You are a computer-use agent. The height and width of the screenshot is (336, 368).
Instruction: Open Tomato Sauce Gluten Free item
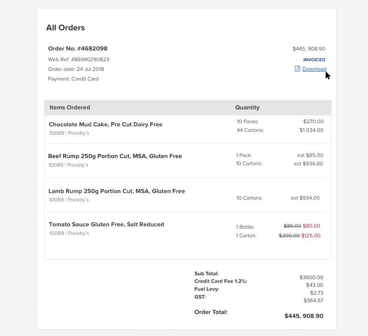pos(106,224)
